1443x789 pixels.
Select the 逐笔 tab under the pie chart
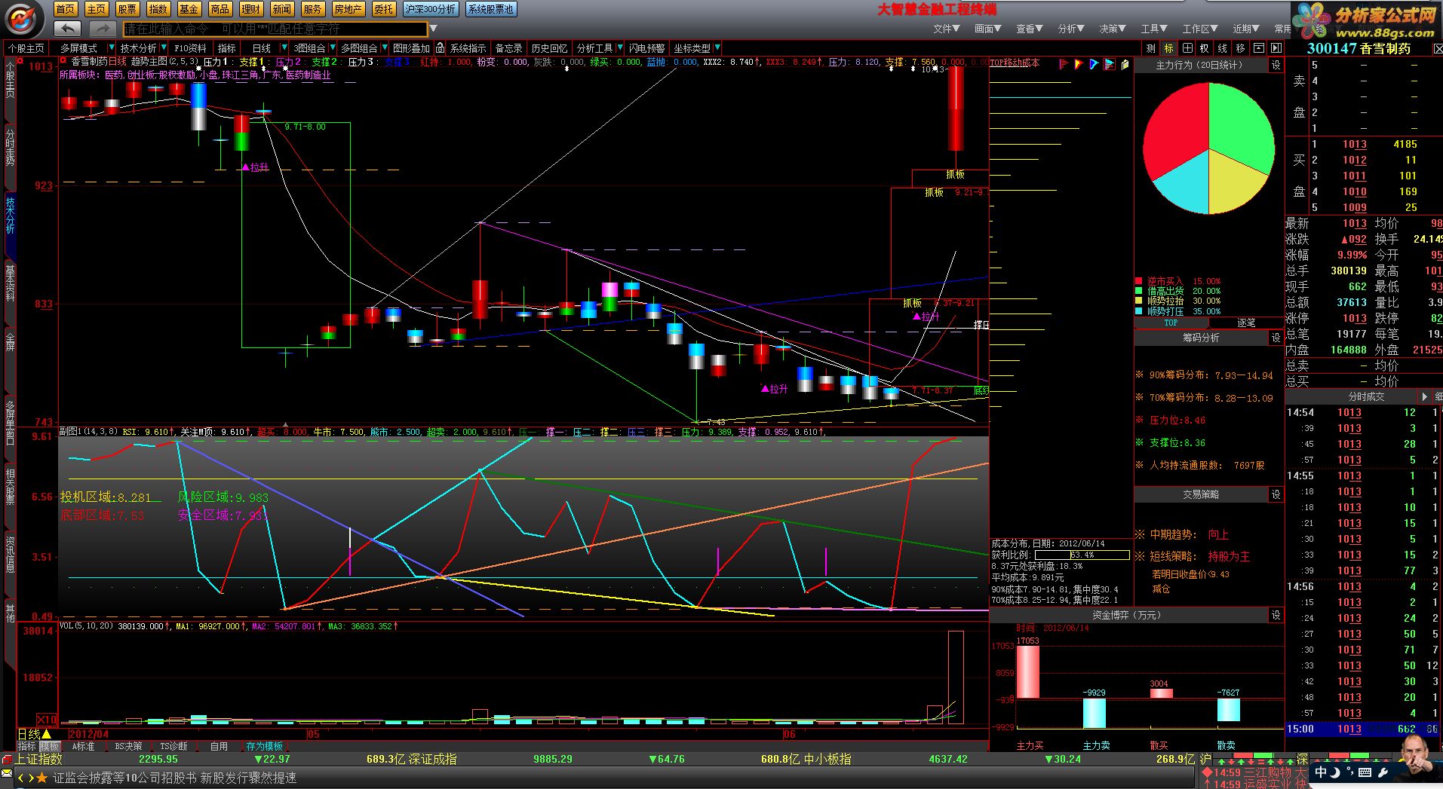pyautogui.click(x=1246, y=323)
